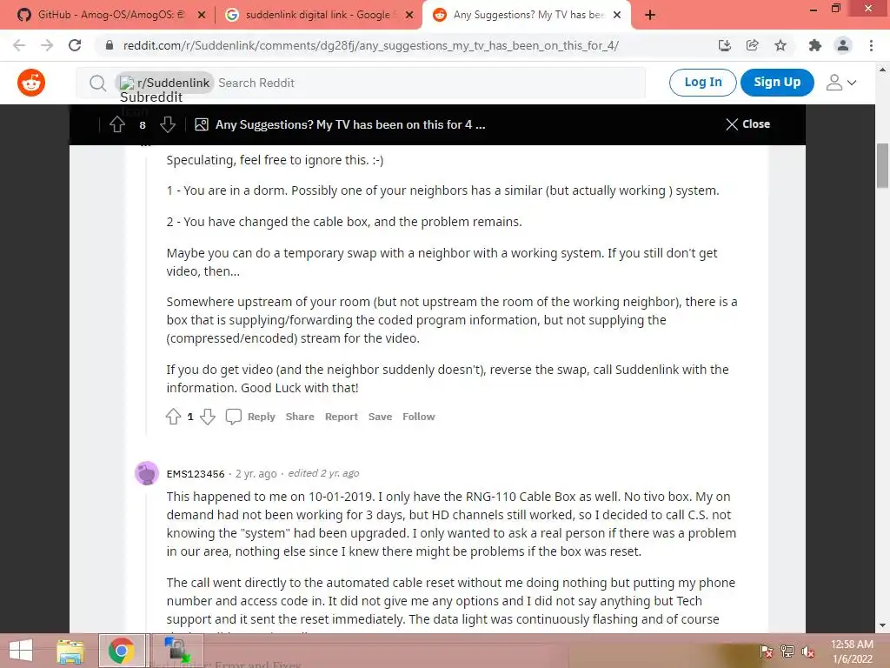Screen dimensions: 890x668
Task: Open a new browser tab
Action: pos(650,16)
